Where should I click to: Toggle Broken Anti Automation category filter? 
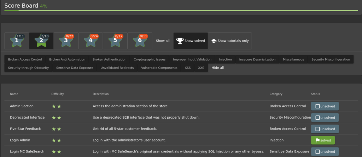coord(67,59)
